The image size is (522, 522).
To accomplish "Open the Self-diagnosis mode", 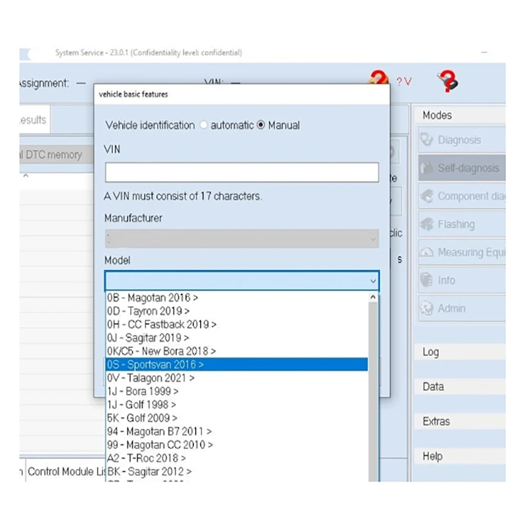I will tap(462, 168).
